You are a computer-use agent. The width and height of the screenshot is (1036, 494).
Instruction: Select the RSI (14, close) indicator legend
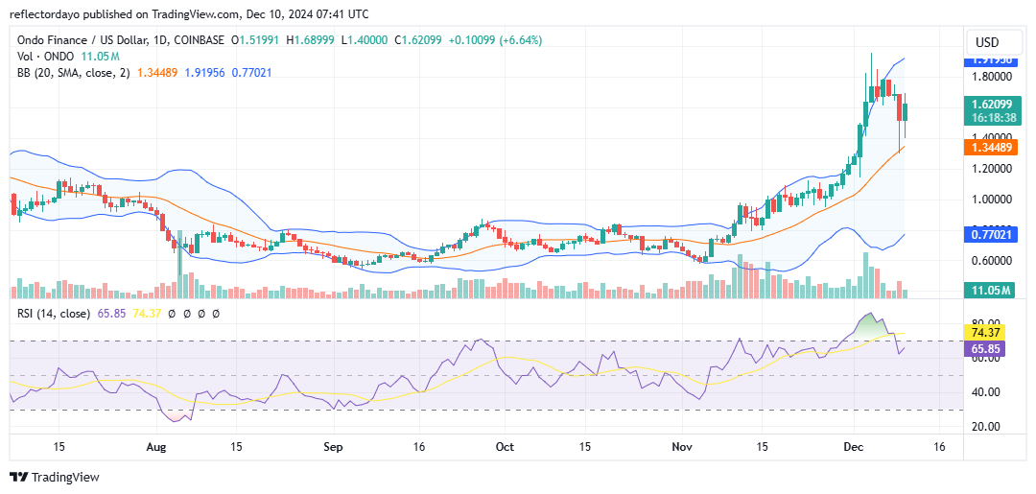point(54,314)
